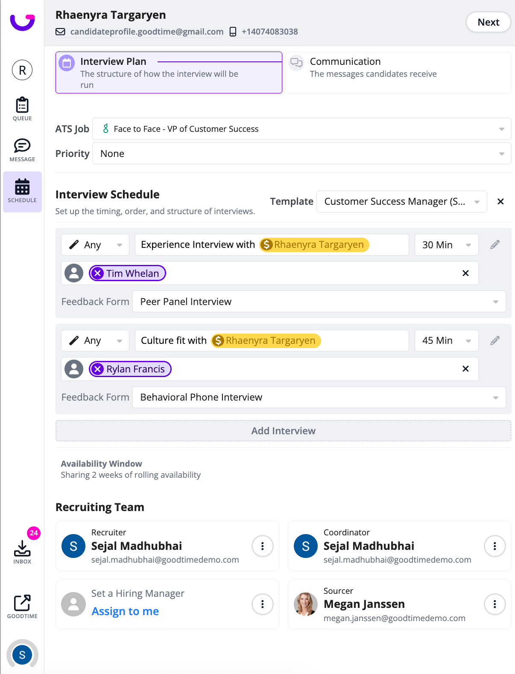Open the Priority dropdown

point(501,154)
